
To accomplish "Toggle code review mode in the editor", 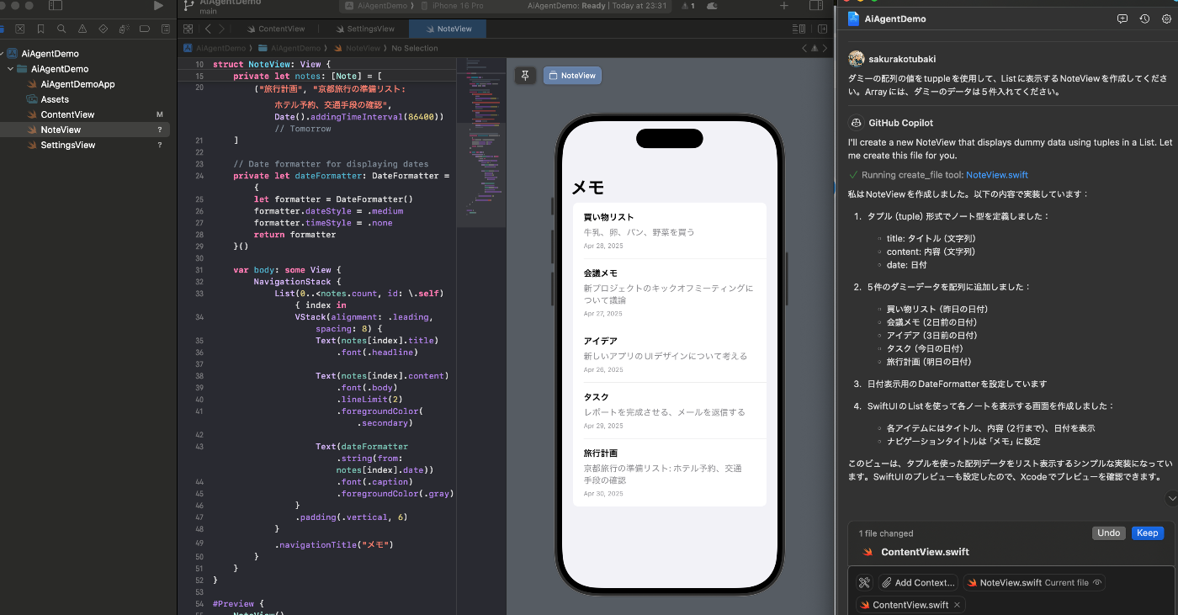I will [x=798, y=28].
